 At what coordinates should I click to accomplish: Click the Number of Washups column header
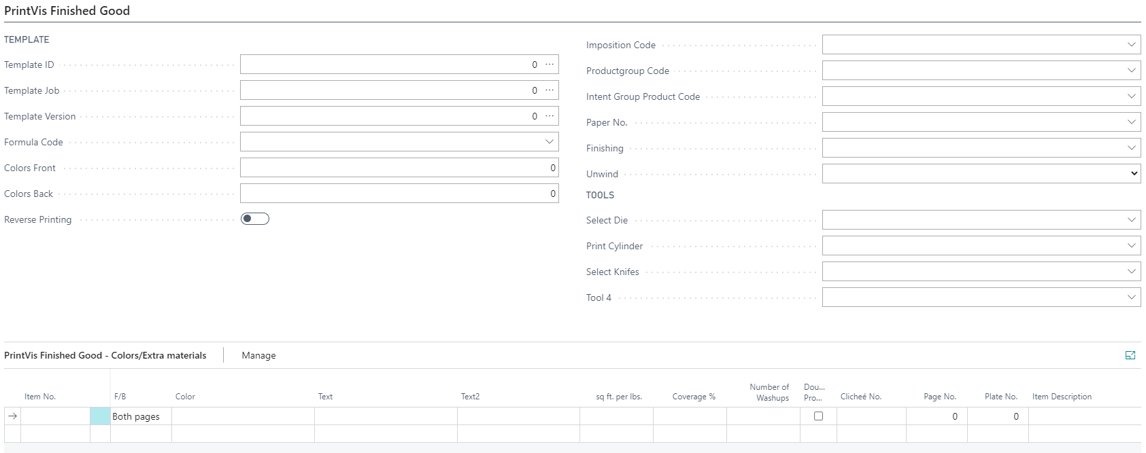pyautogui.click(x=769, y=393)
